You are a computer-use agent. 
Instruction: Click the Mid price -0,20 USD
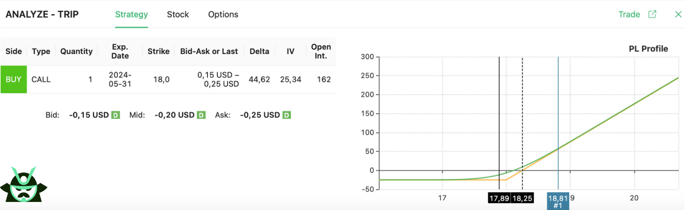(x=174, y=115)
